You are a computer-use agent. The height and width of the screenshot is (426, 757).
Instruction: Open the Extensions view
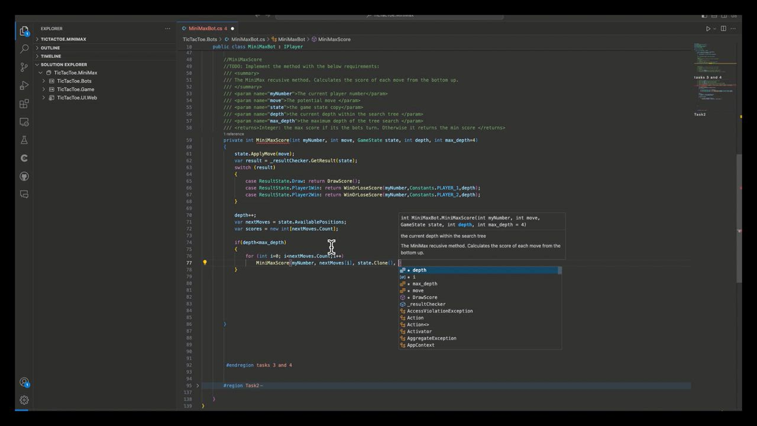(x=24, y=104)
